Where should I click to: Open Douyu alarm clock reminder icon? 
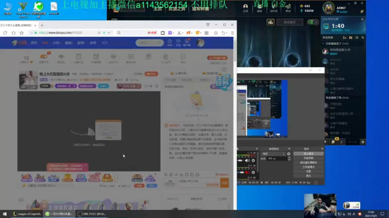pyautogui.click(x=96, y=57)
